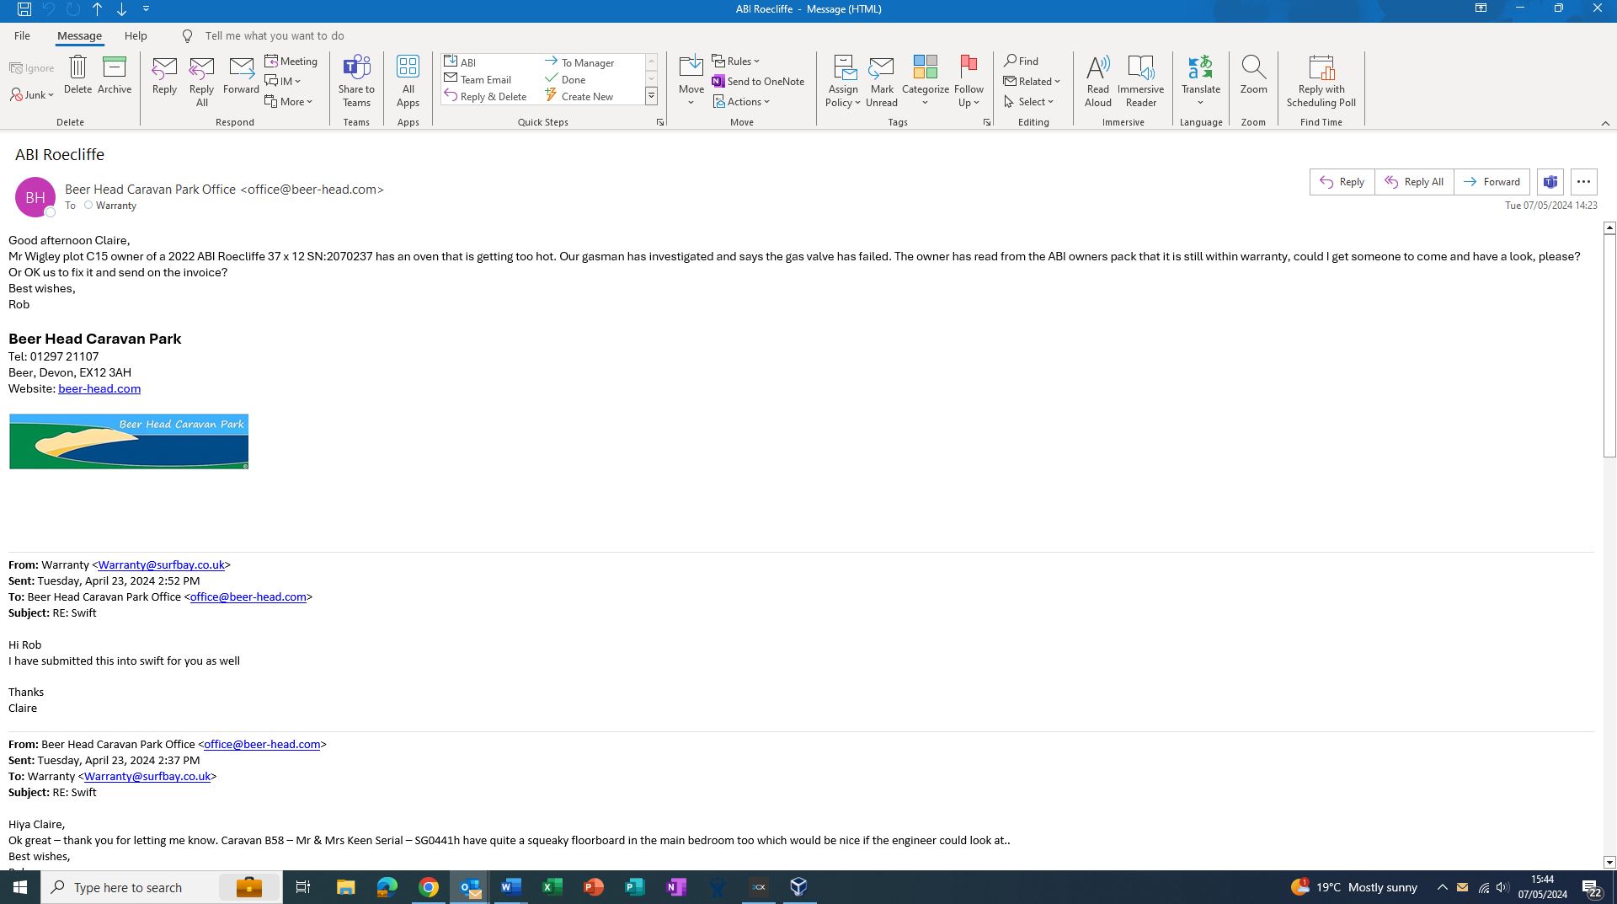
Task: Click Find in the Editing group
Action: 1021,62
